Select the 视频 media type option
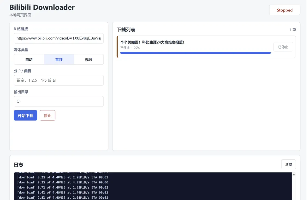307x200 pixels. click(89, 59)
